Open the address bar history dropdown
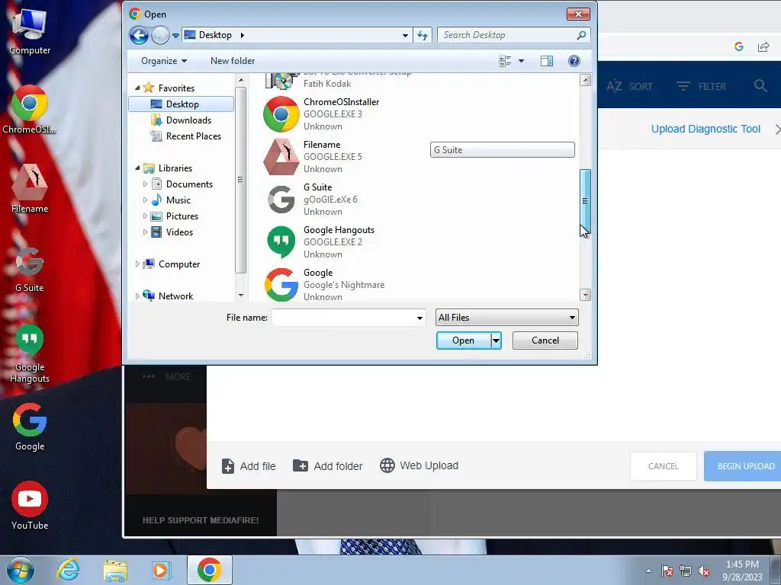The image size is (781, 585). point(405,35)
